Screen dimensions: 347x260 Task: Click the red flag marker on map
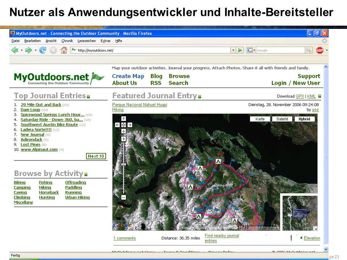tap(220, 154)
